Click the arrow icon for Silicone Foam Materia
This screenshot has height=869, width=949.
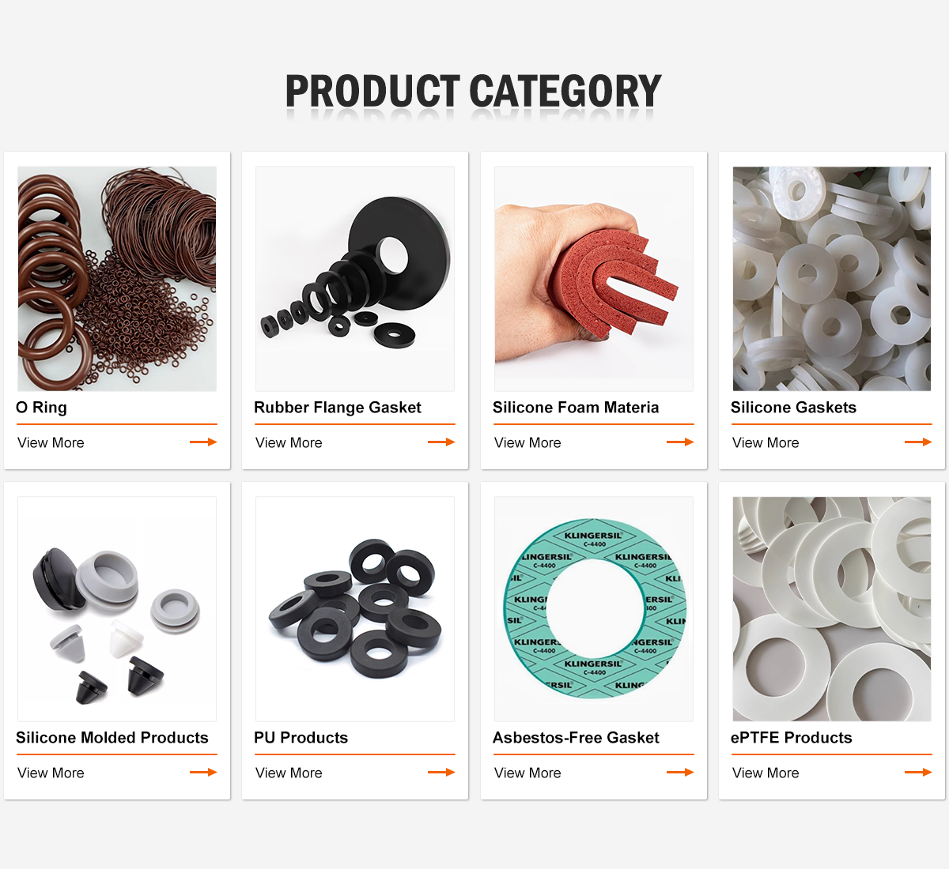(x=680, y=442)
